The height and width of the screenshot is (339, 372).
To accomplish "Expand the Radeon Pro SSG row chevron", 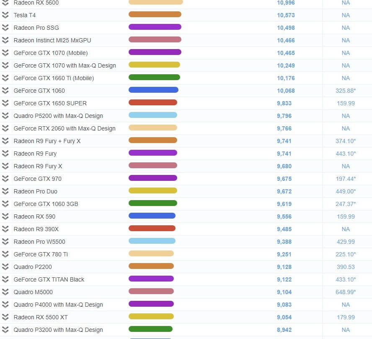I will (x=5, y=28).
